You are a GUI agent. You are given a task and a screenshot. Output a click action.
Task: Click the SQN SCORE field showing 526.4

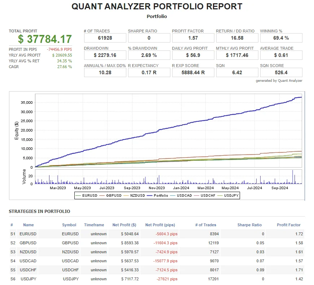(x=281, y=72)
